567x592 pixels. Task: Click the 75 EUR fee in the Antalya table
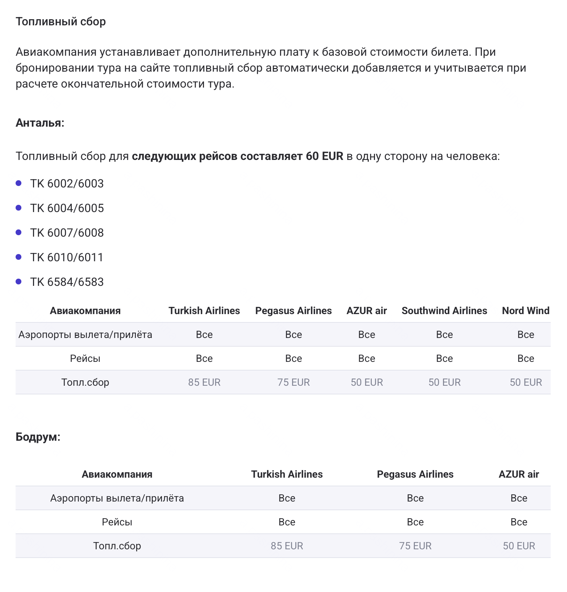click(x=293, y=382)
